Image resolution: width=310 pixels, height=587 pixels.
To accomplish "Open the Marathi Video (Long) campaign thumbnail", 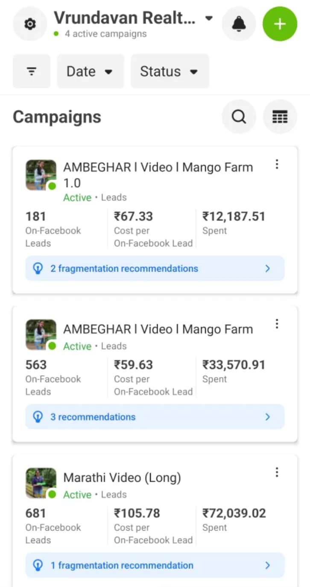I will 41,483.
